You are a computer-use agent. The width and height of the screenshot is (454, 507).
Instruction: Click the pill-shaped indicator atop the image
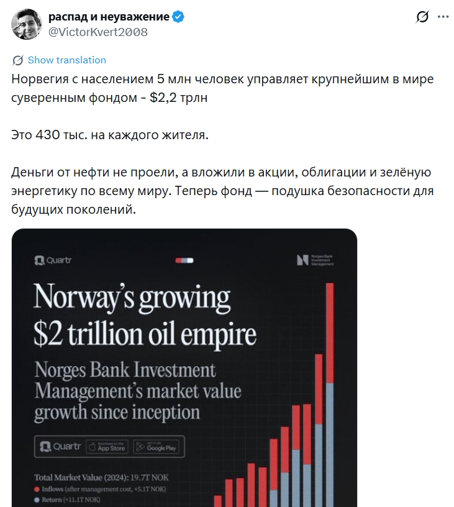coord(184,260)
